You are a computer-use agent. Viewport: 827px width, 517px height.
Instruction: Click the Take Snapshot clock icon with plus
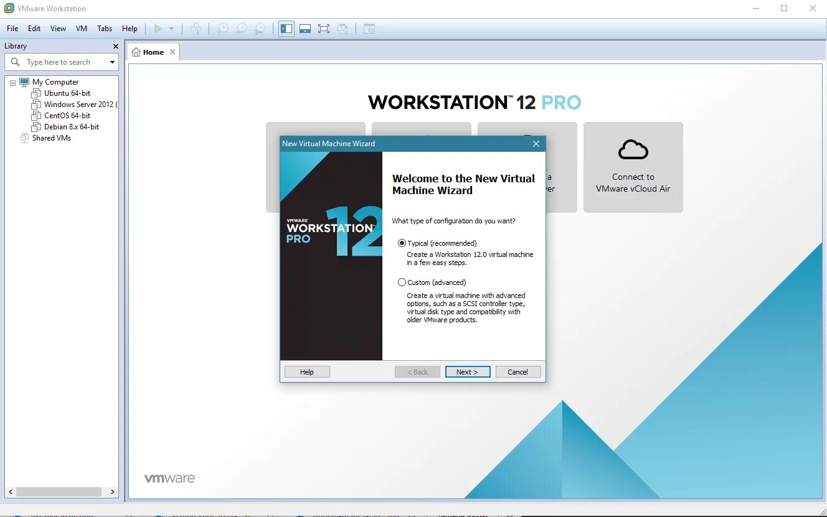222,29
